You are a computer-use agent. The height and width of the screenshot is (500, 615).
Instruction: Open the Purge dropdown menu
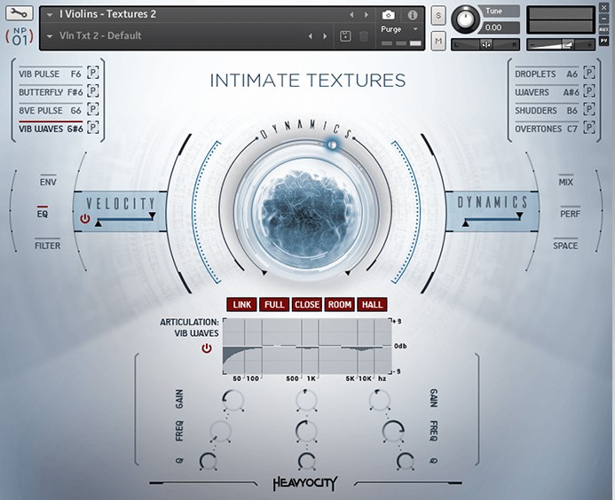(x=415, y=29)
